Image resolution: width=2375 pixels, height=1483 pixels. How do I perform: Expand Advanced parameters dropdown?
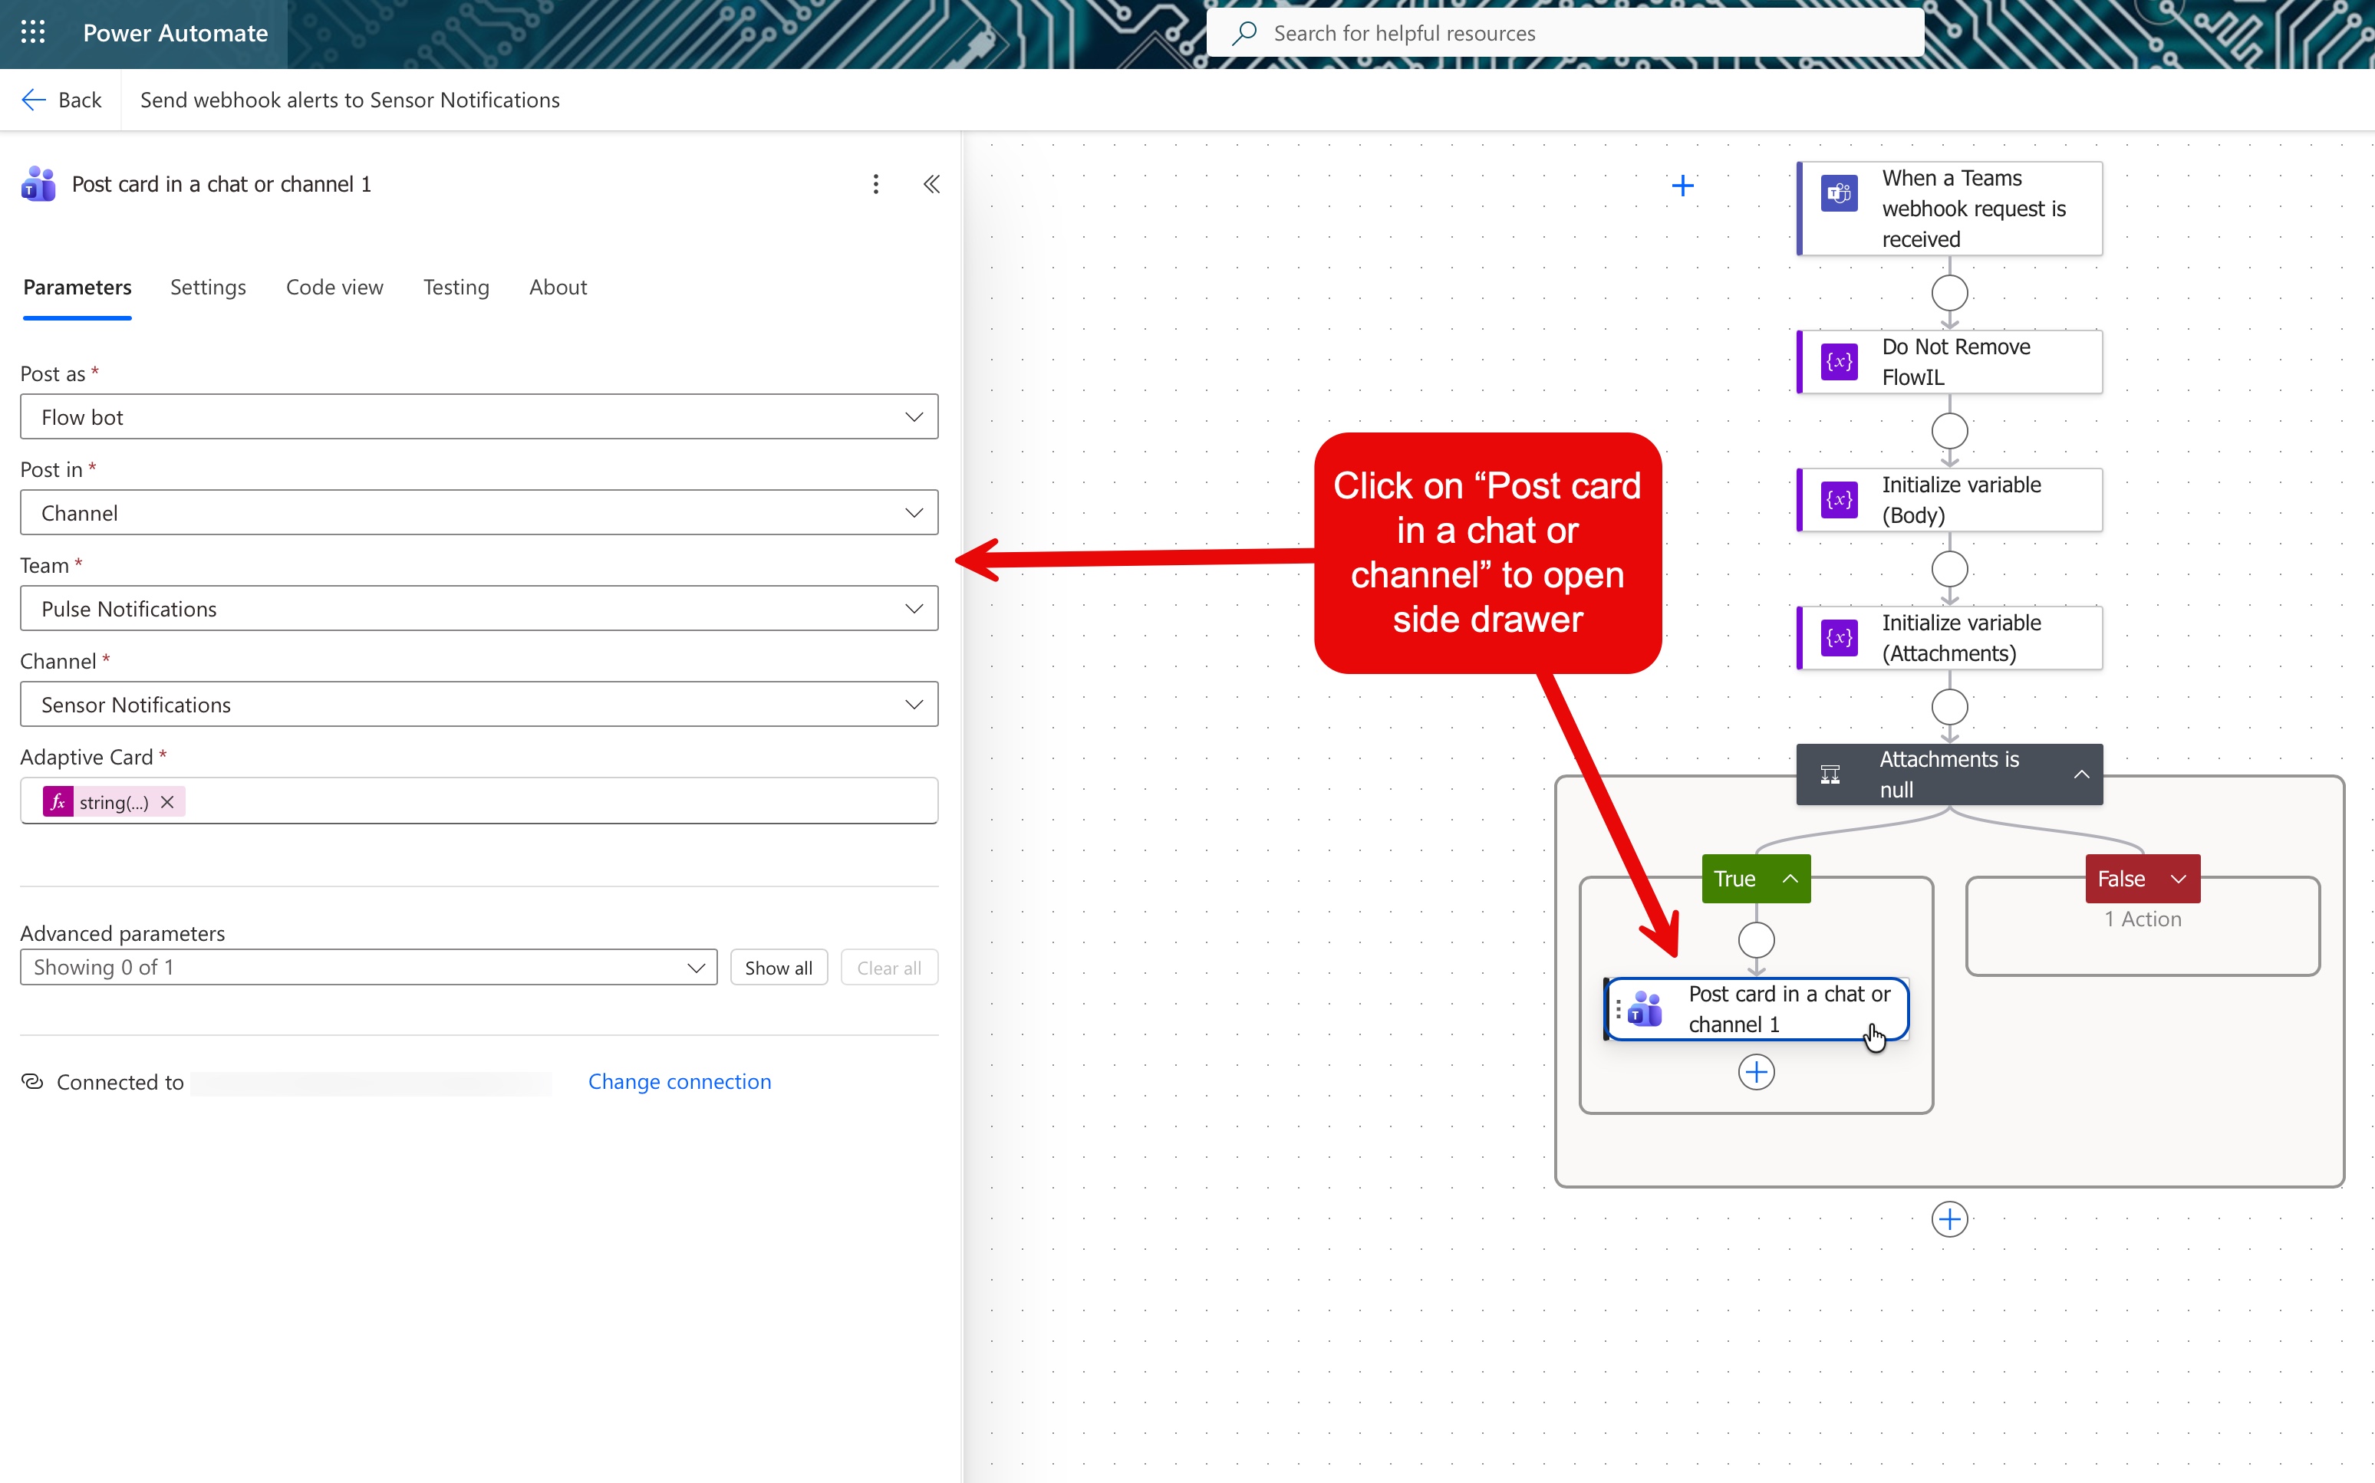point(369,967)
